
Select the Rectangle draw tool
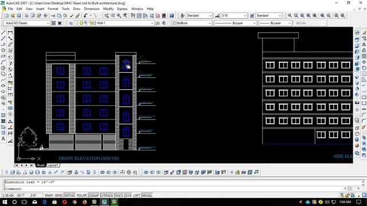[x=3, y=56]
